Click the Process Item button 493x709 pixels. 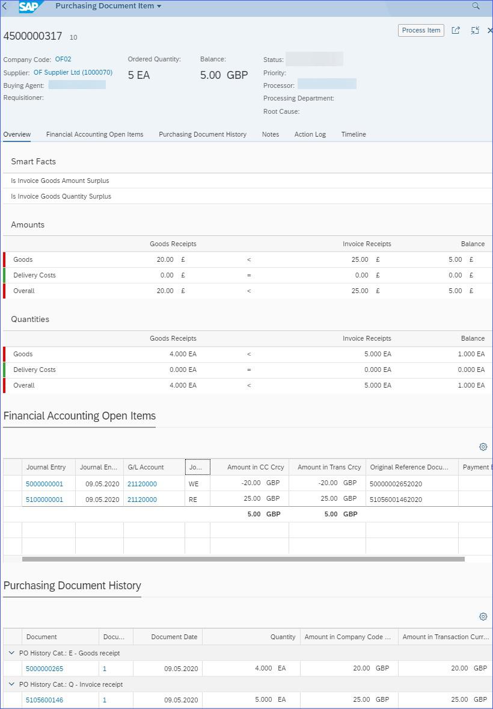[x=421, y=30]
